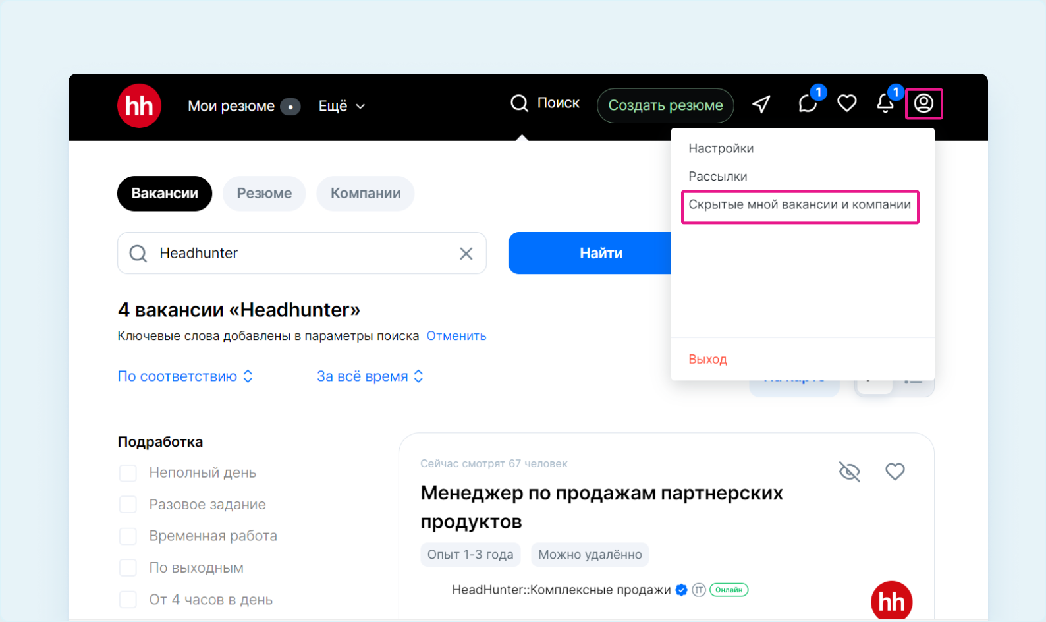Image resolution: width=1046 pixels, height=622 pixels.
Task: Click the Опыт 1-3 года tag
Action: point(470,555)
